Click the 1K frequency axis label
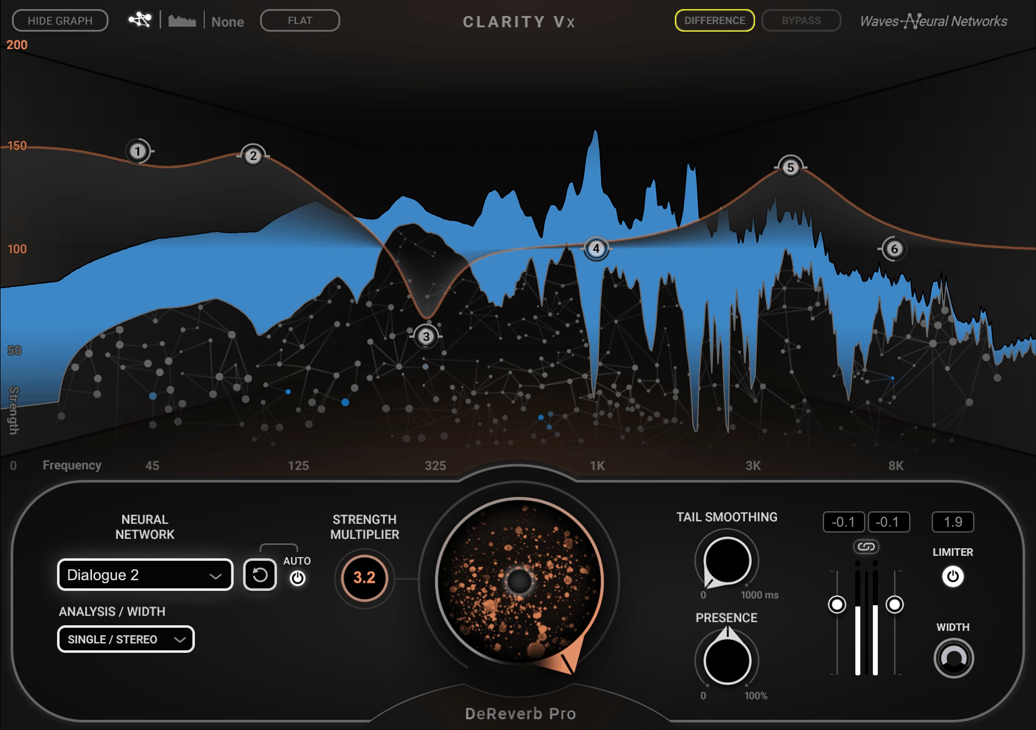The image size is (1036, 730). (x=597, y=466)
